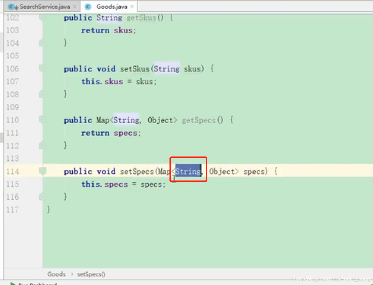Viewport: 373px width, 285px height.
Task: Click Map type on line 110
Action: pyautogui.click(x=103, y=120)
